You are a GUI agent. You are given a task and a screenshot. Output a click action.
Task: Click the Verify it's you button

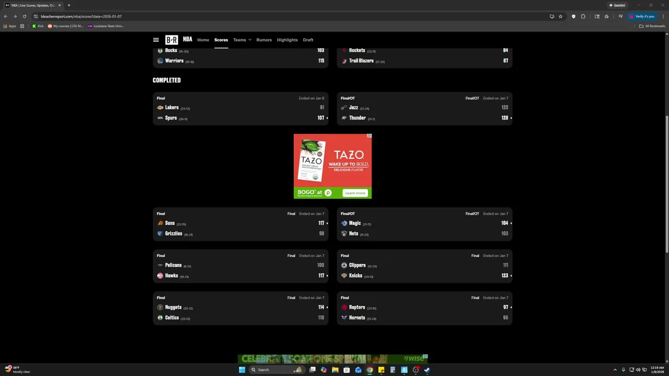641,16
